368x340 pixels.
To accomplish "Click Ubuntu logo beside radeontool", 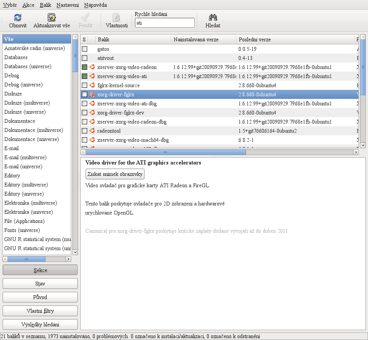I will (x=92, y=131).
